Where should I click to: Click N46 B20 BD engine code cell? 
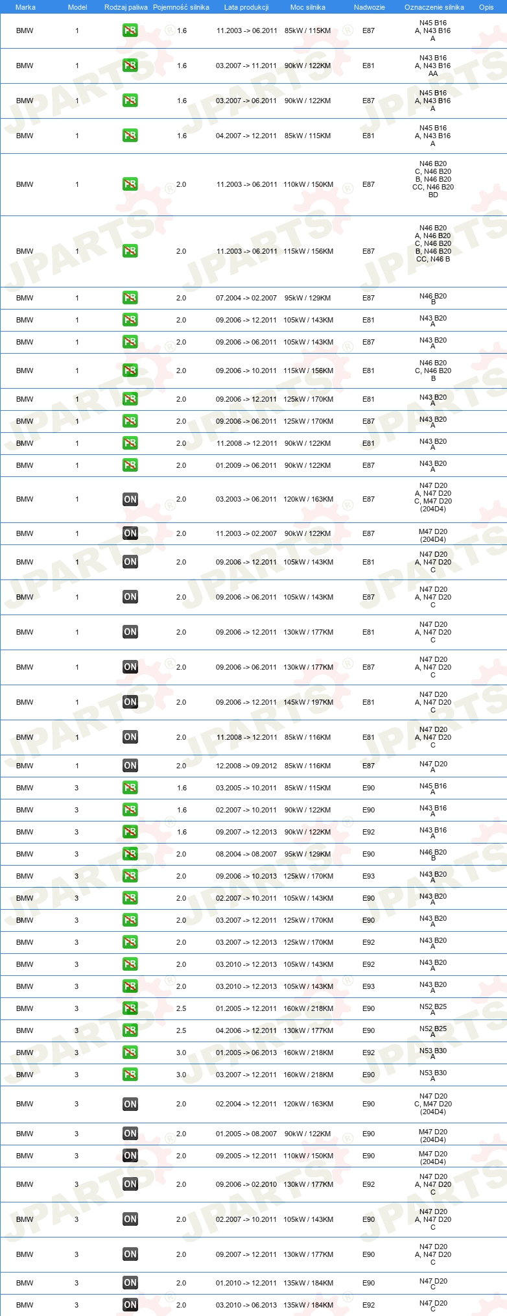(433, 179)
